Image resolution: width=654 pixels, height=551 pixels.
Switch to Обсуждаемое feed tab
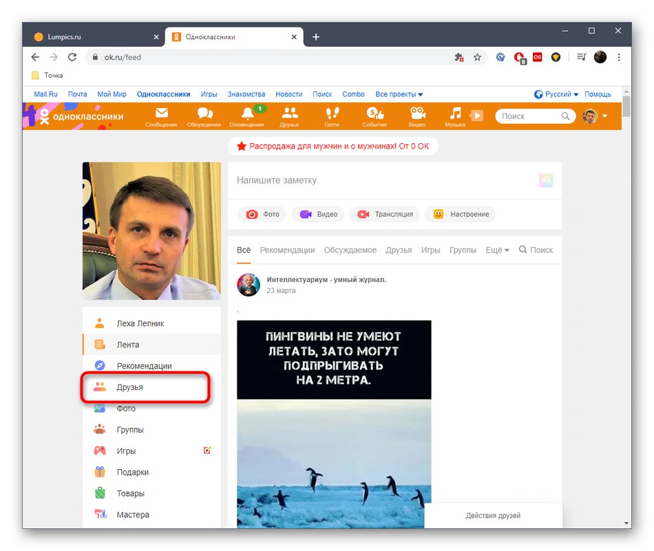tap(350, 250)
